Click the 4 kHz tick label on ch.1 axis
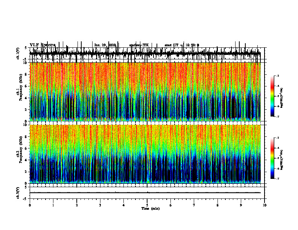Screen dimensions: 298x230 26,98
